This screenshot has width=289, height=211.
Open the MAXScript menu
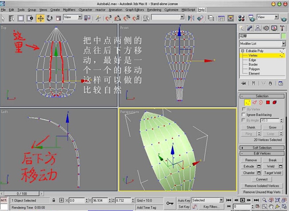[x=188, y=10]
